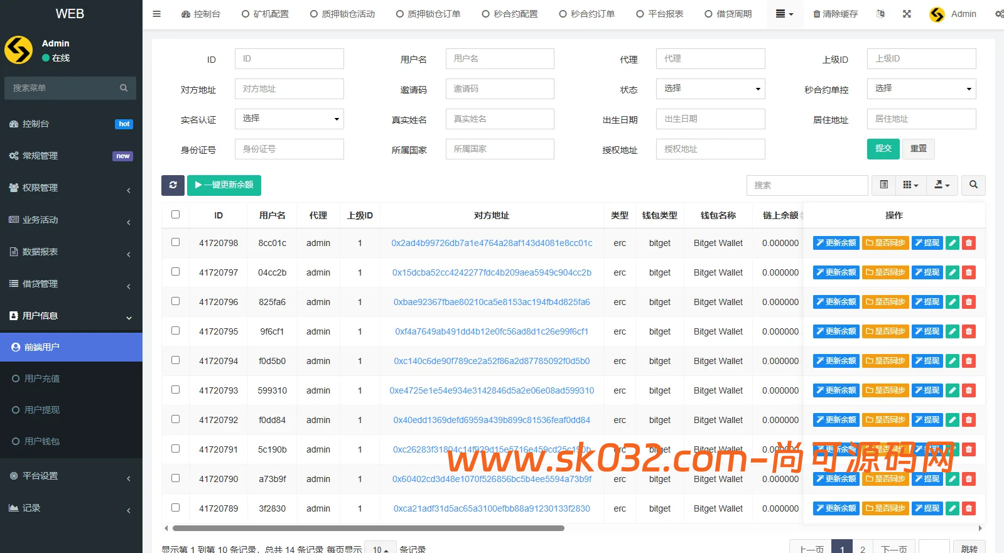Click the green edit pencil for row 41720798
The height and width of the screenshot is (553, 1004).
coord(953,243)
